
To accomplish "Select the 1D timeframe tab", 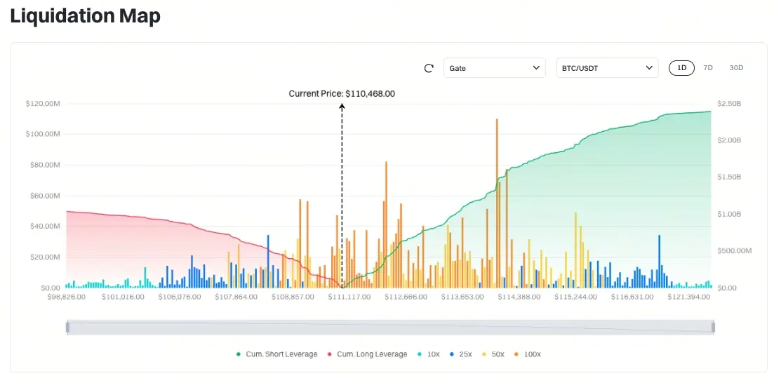I will click(x=681, y=67).
